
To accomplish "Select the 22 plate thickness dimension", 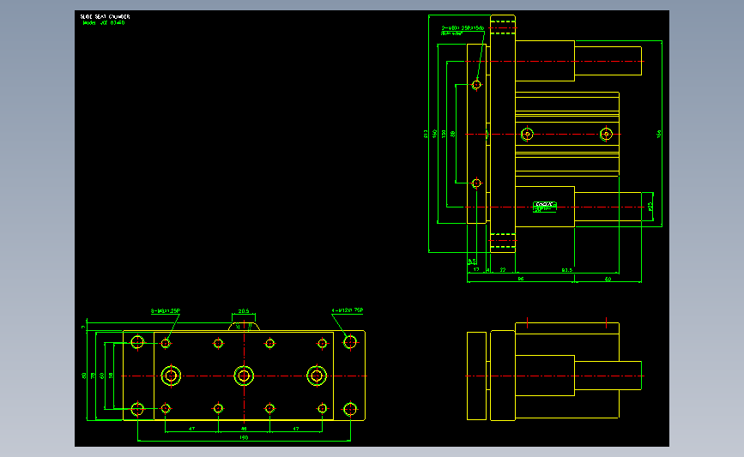I will point(503,270).
